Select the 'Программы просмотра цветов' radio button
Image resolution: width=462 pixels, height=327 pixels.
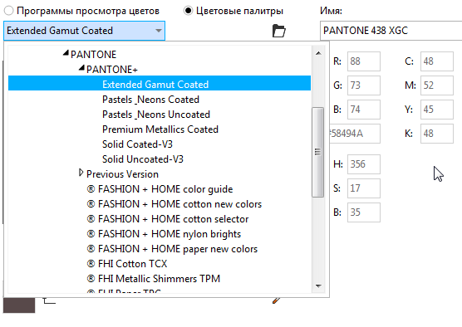(9, 11)
